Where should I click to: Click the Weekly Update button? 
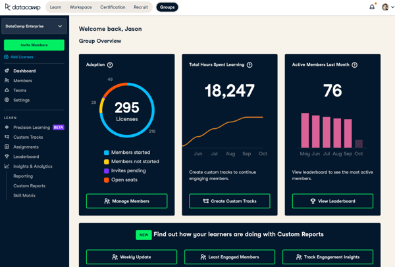(132, 257)
